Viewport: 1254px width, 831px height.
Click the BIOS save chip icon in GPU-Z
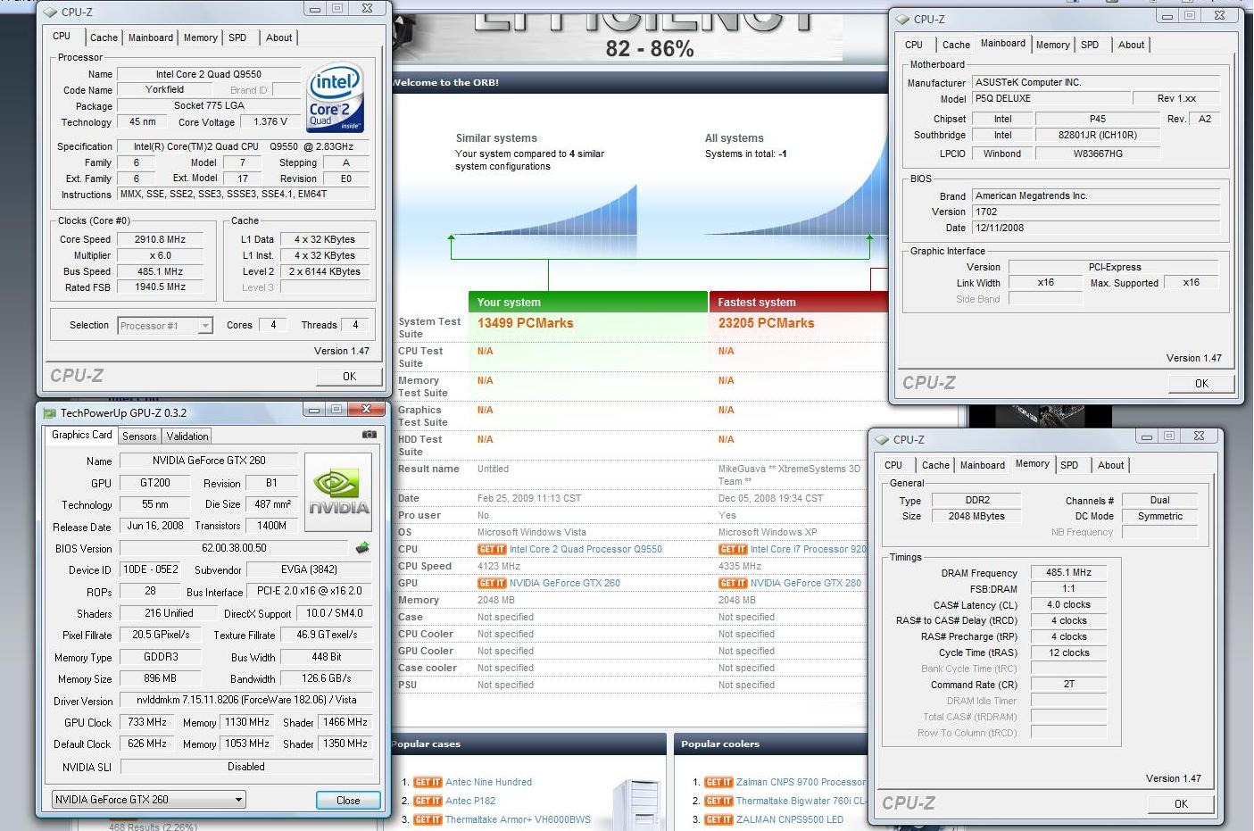[x=362, y=548]
